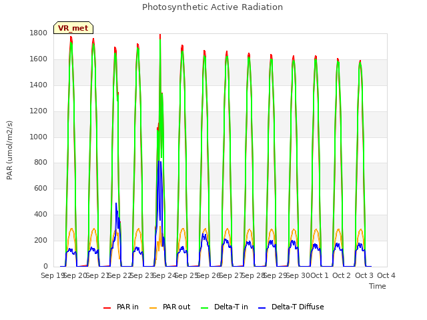427x320 pixels.
Task: Click the PAR out legend label
Action: (x=176, y=307)
